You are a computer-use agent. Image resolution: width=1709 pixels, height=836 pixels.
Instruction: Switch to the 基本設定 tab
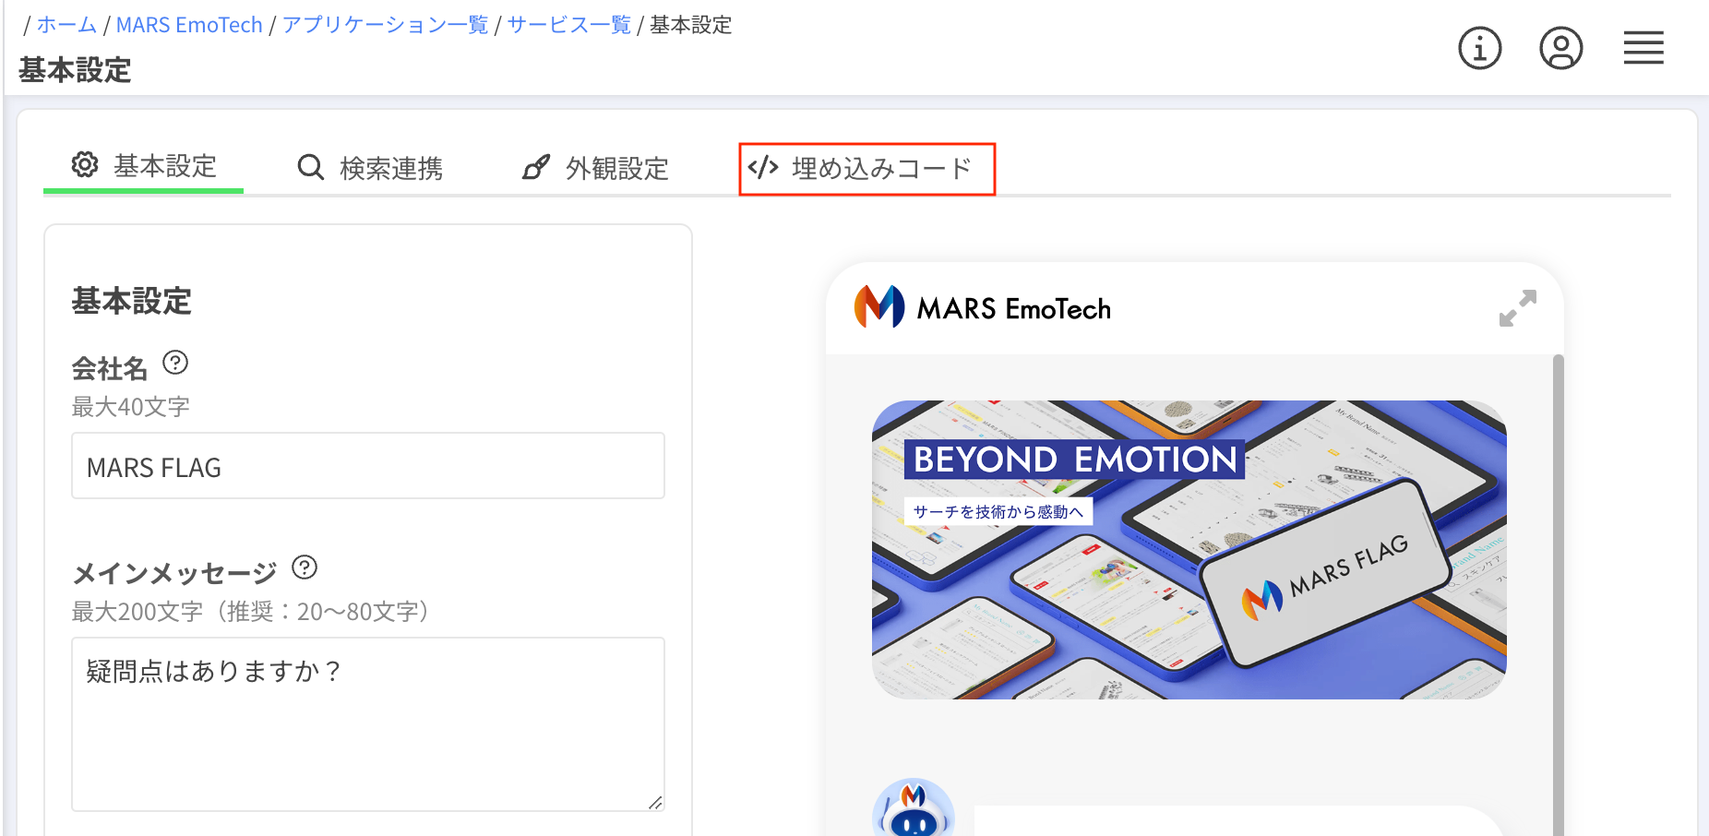tap(144, 166)
